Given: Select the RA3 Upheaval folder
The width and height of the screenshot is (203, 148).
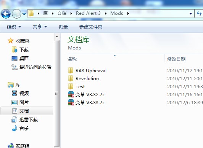Looking at the screenshot, I should click(x=91, y=71).
